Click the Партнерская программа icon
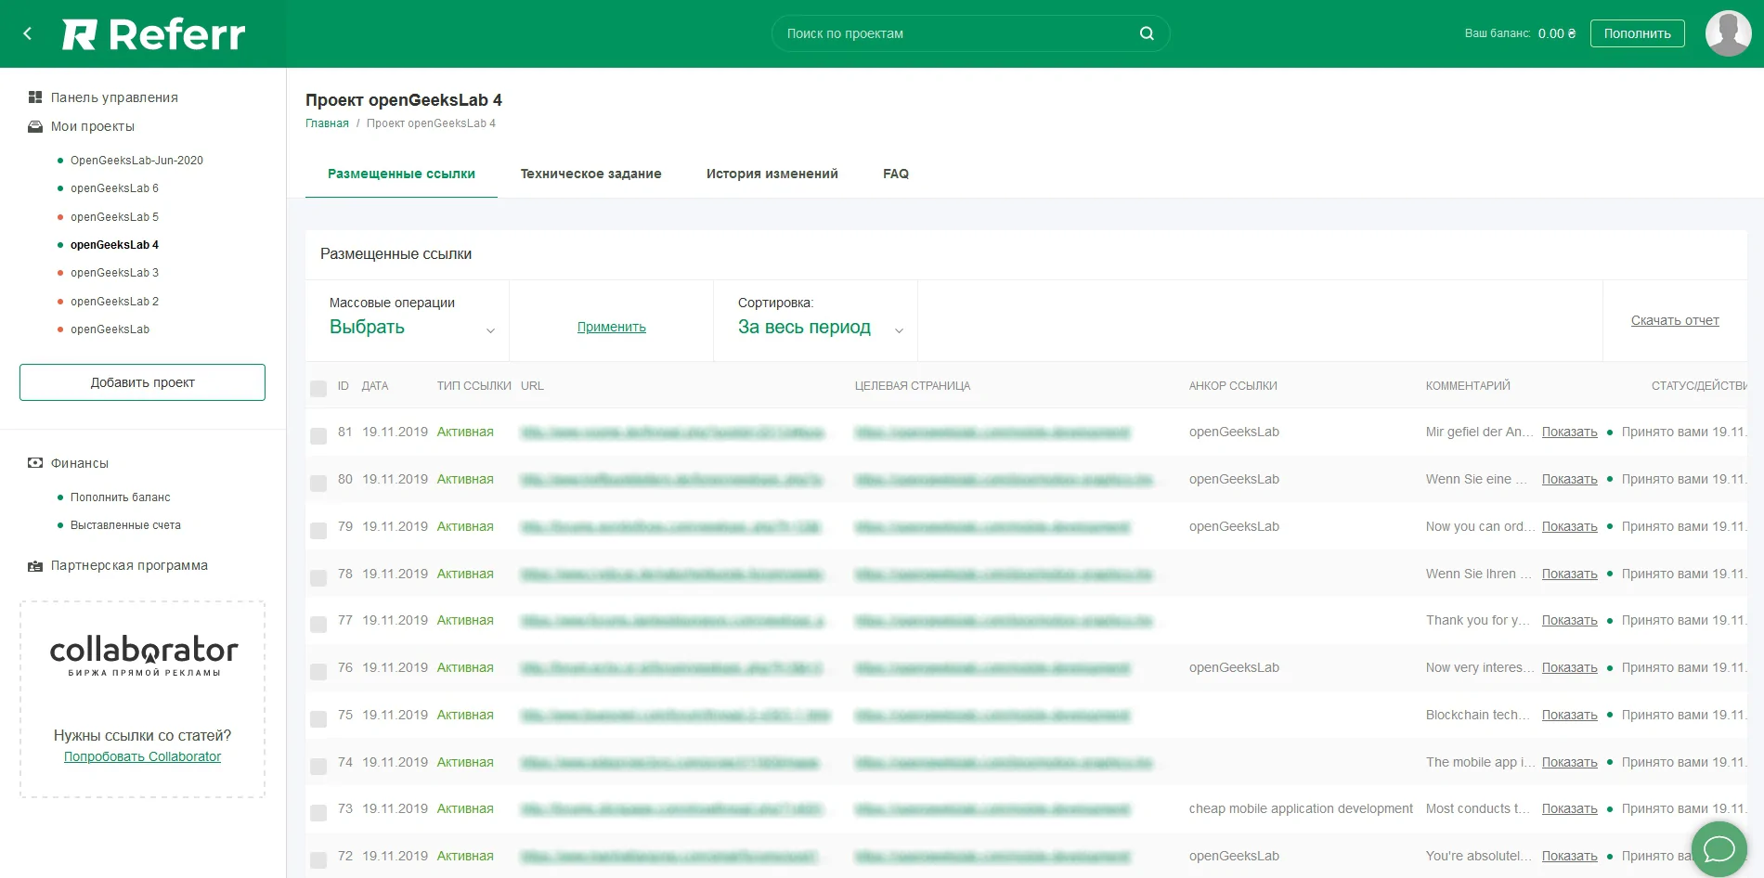Screen dimensions: 1764x878 point(35,566)
